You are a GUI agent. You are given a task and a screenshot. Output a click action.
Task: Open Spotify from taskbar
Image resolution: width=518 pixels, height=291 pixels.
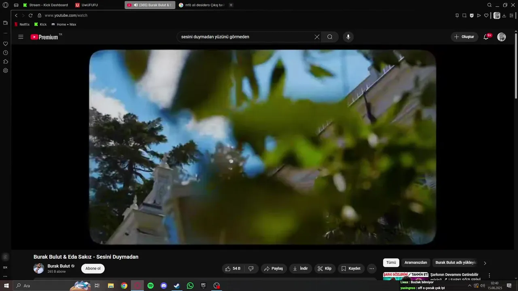[x=151, y=286]
